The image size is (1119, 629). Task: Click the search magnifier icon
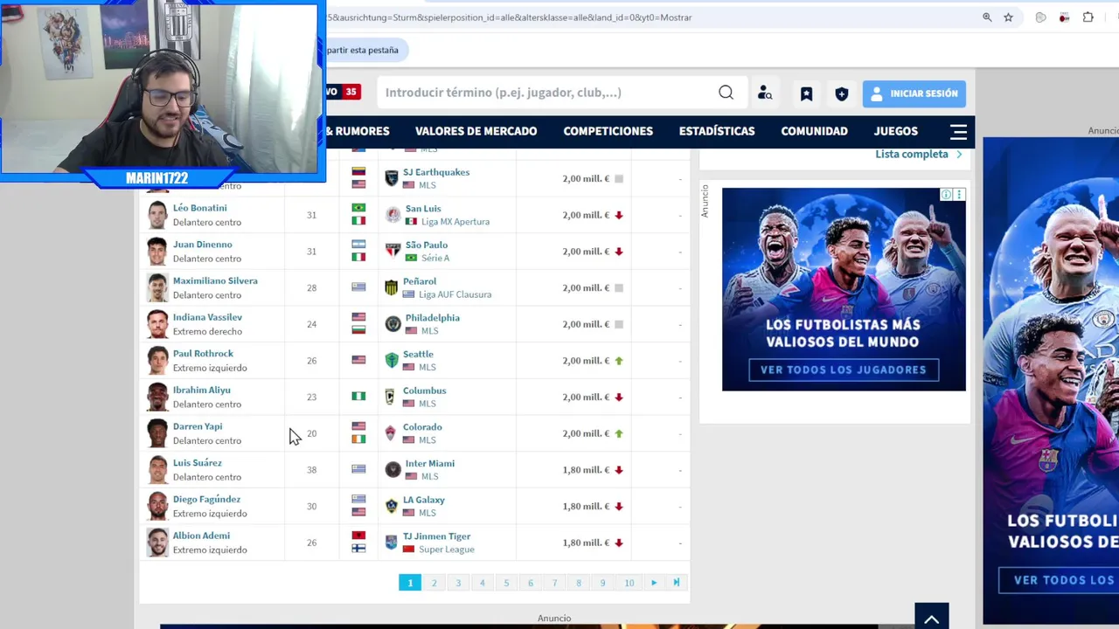coord(726,93)
